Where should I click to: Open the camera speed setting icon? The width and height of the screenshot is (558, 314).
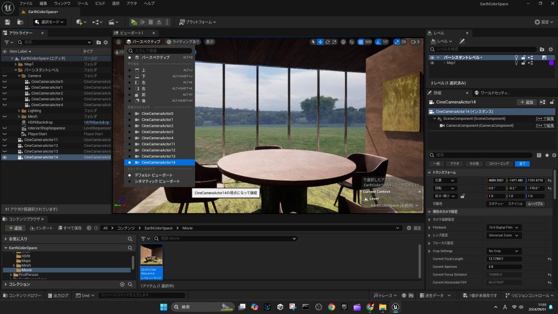(x=414, y=42)
